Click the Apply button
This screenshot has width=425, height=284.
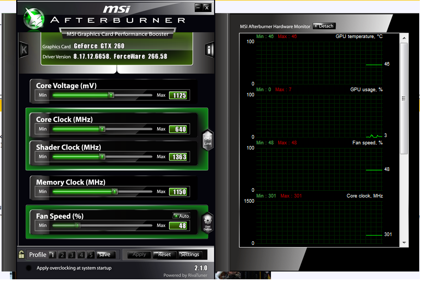click(139, 254)
